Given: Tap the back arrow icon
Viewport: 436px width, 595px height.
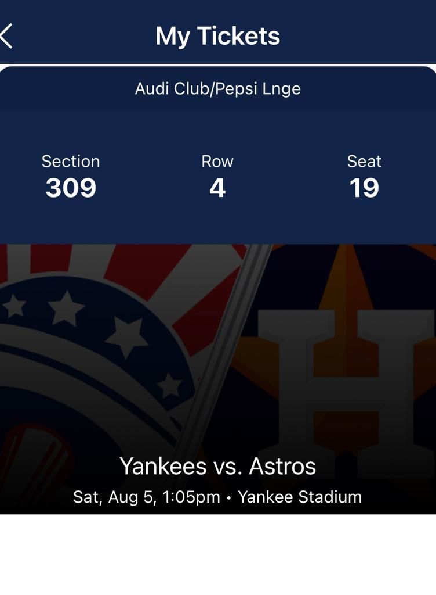Looking at the screenshot, I should pos(6,36).
